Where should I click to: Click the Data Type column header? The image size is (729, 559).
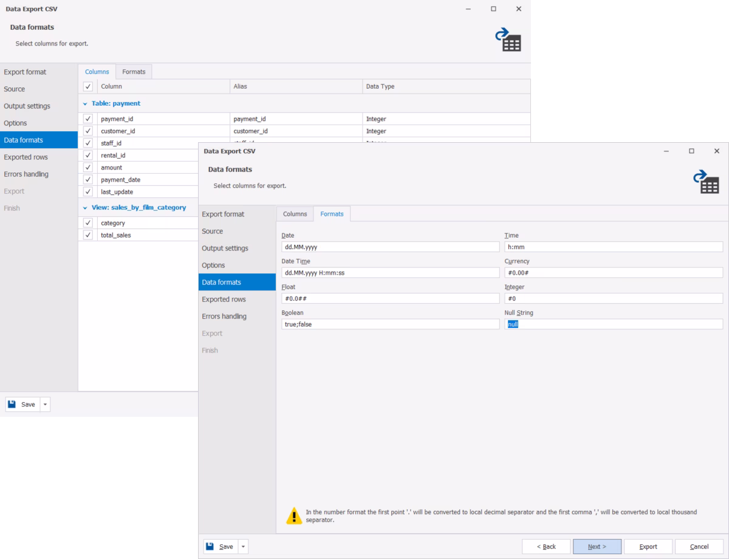(x=447, y=86)
